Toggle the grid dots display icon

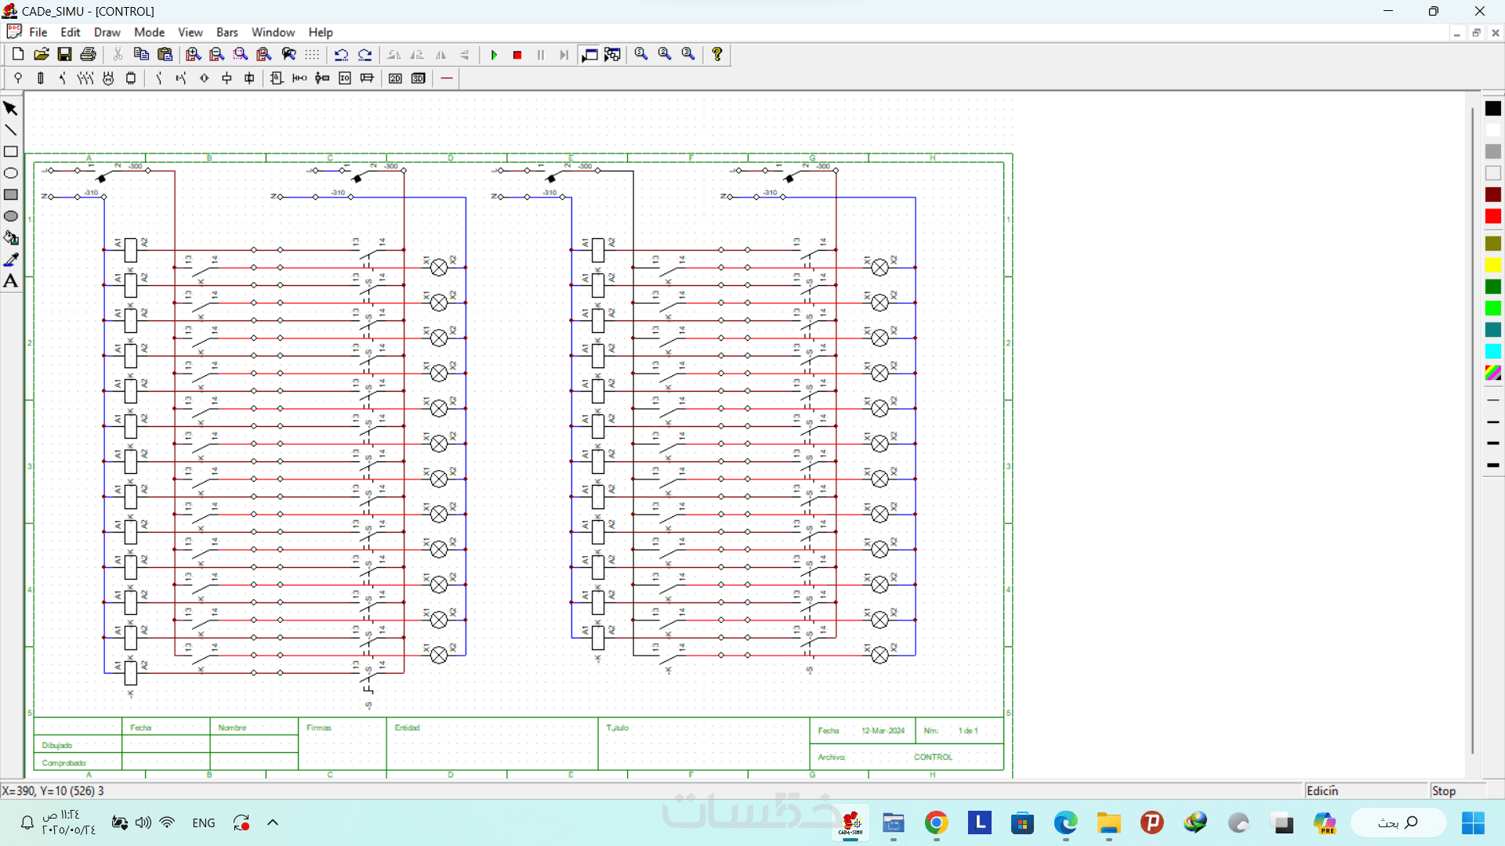(312, 55)
